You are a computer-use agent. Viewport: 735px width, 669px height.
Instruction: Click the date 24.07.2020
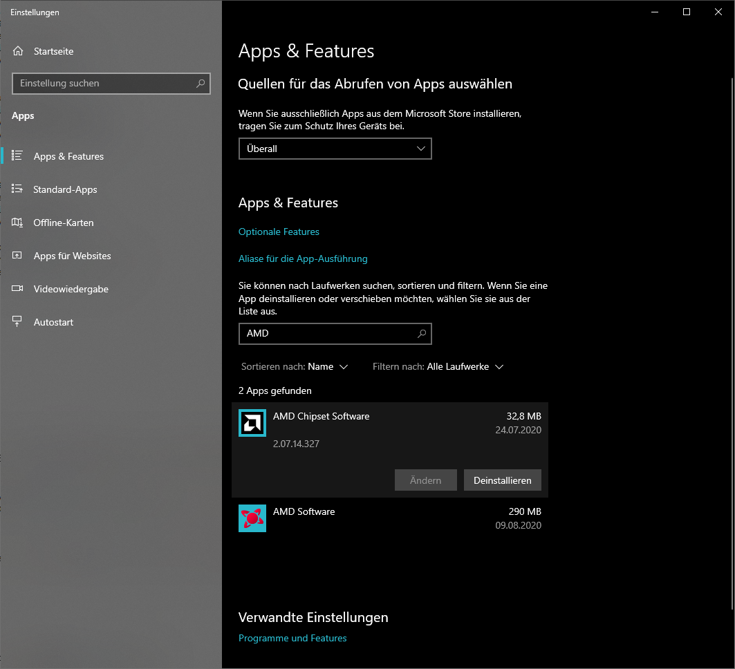[519, 430]
